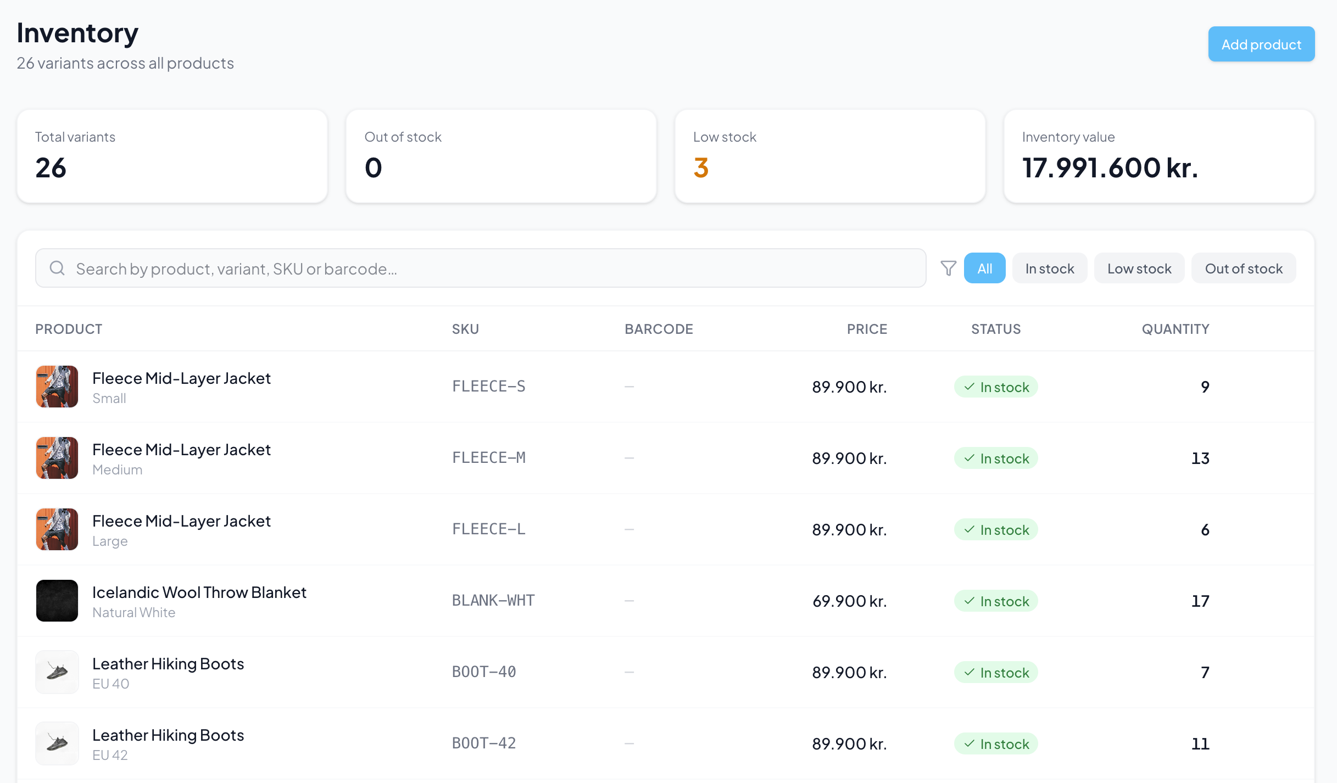Open the Inventory value summary card
The height and width of the screenshot is (783, 1337).
1159,156
